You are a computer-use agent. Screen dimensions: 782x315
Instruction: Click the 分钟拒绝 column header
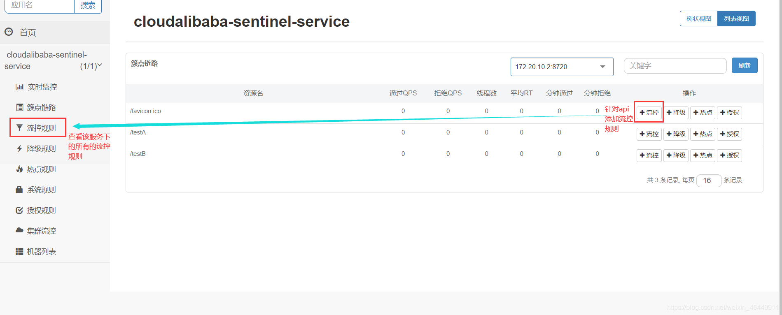[597, 93]
